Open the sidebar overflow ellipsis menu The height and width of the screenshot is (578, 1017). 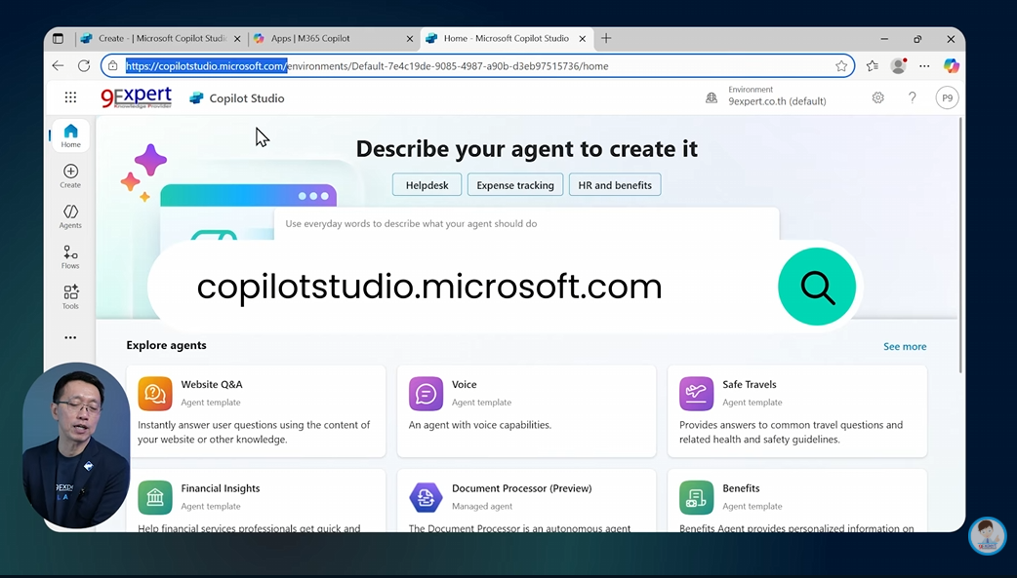coord(69,336)
